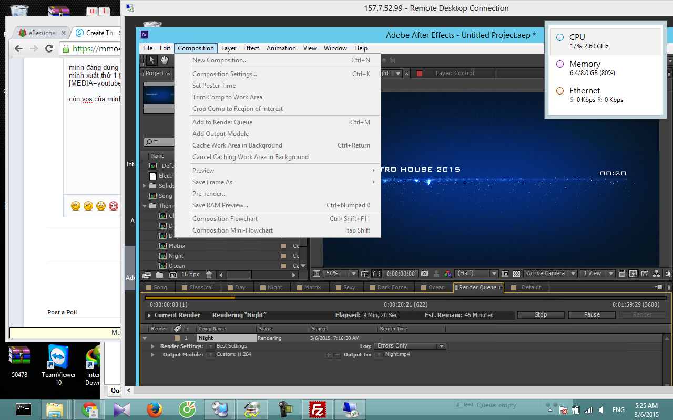Remove output module with minus icon
Viewport: 673px width, 420px height.
point(337,355)
